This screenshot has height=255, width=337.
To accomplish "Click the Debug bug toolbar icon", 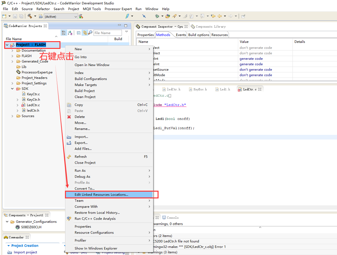I will [x=157, y=16].
